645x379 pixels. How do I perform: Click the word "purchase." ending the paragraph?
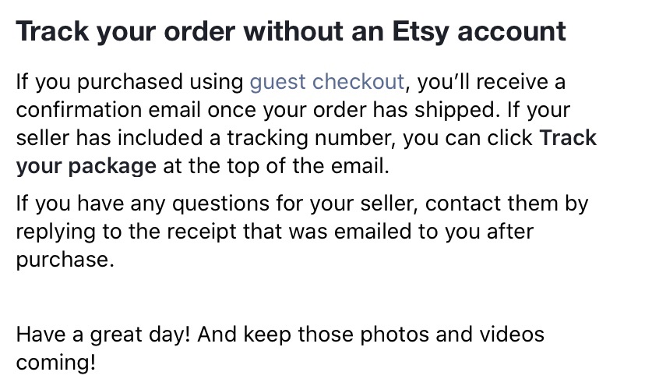pos(65,260)
